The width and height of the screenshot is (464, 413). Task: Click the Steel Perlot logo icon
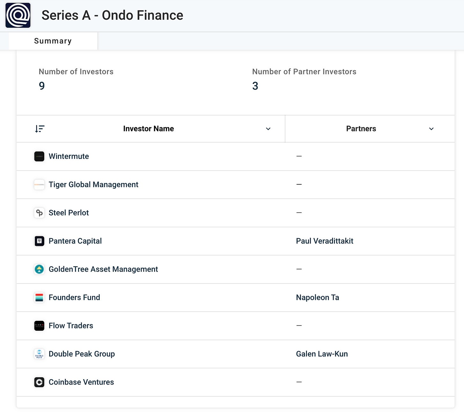[x=39, y=213]
